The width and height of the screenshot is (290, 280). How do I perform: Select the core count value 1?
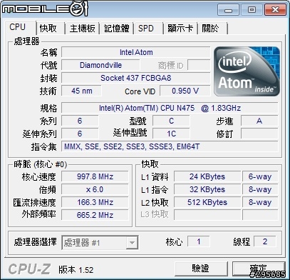pos(199,242)
